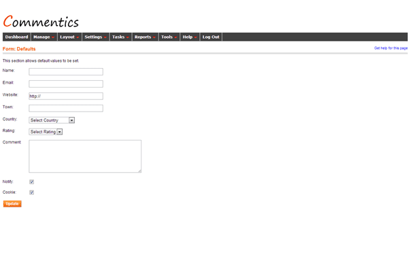
Task: Click the Website field containing http://
Action: click(x=66, y=96)
